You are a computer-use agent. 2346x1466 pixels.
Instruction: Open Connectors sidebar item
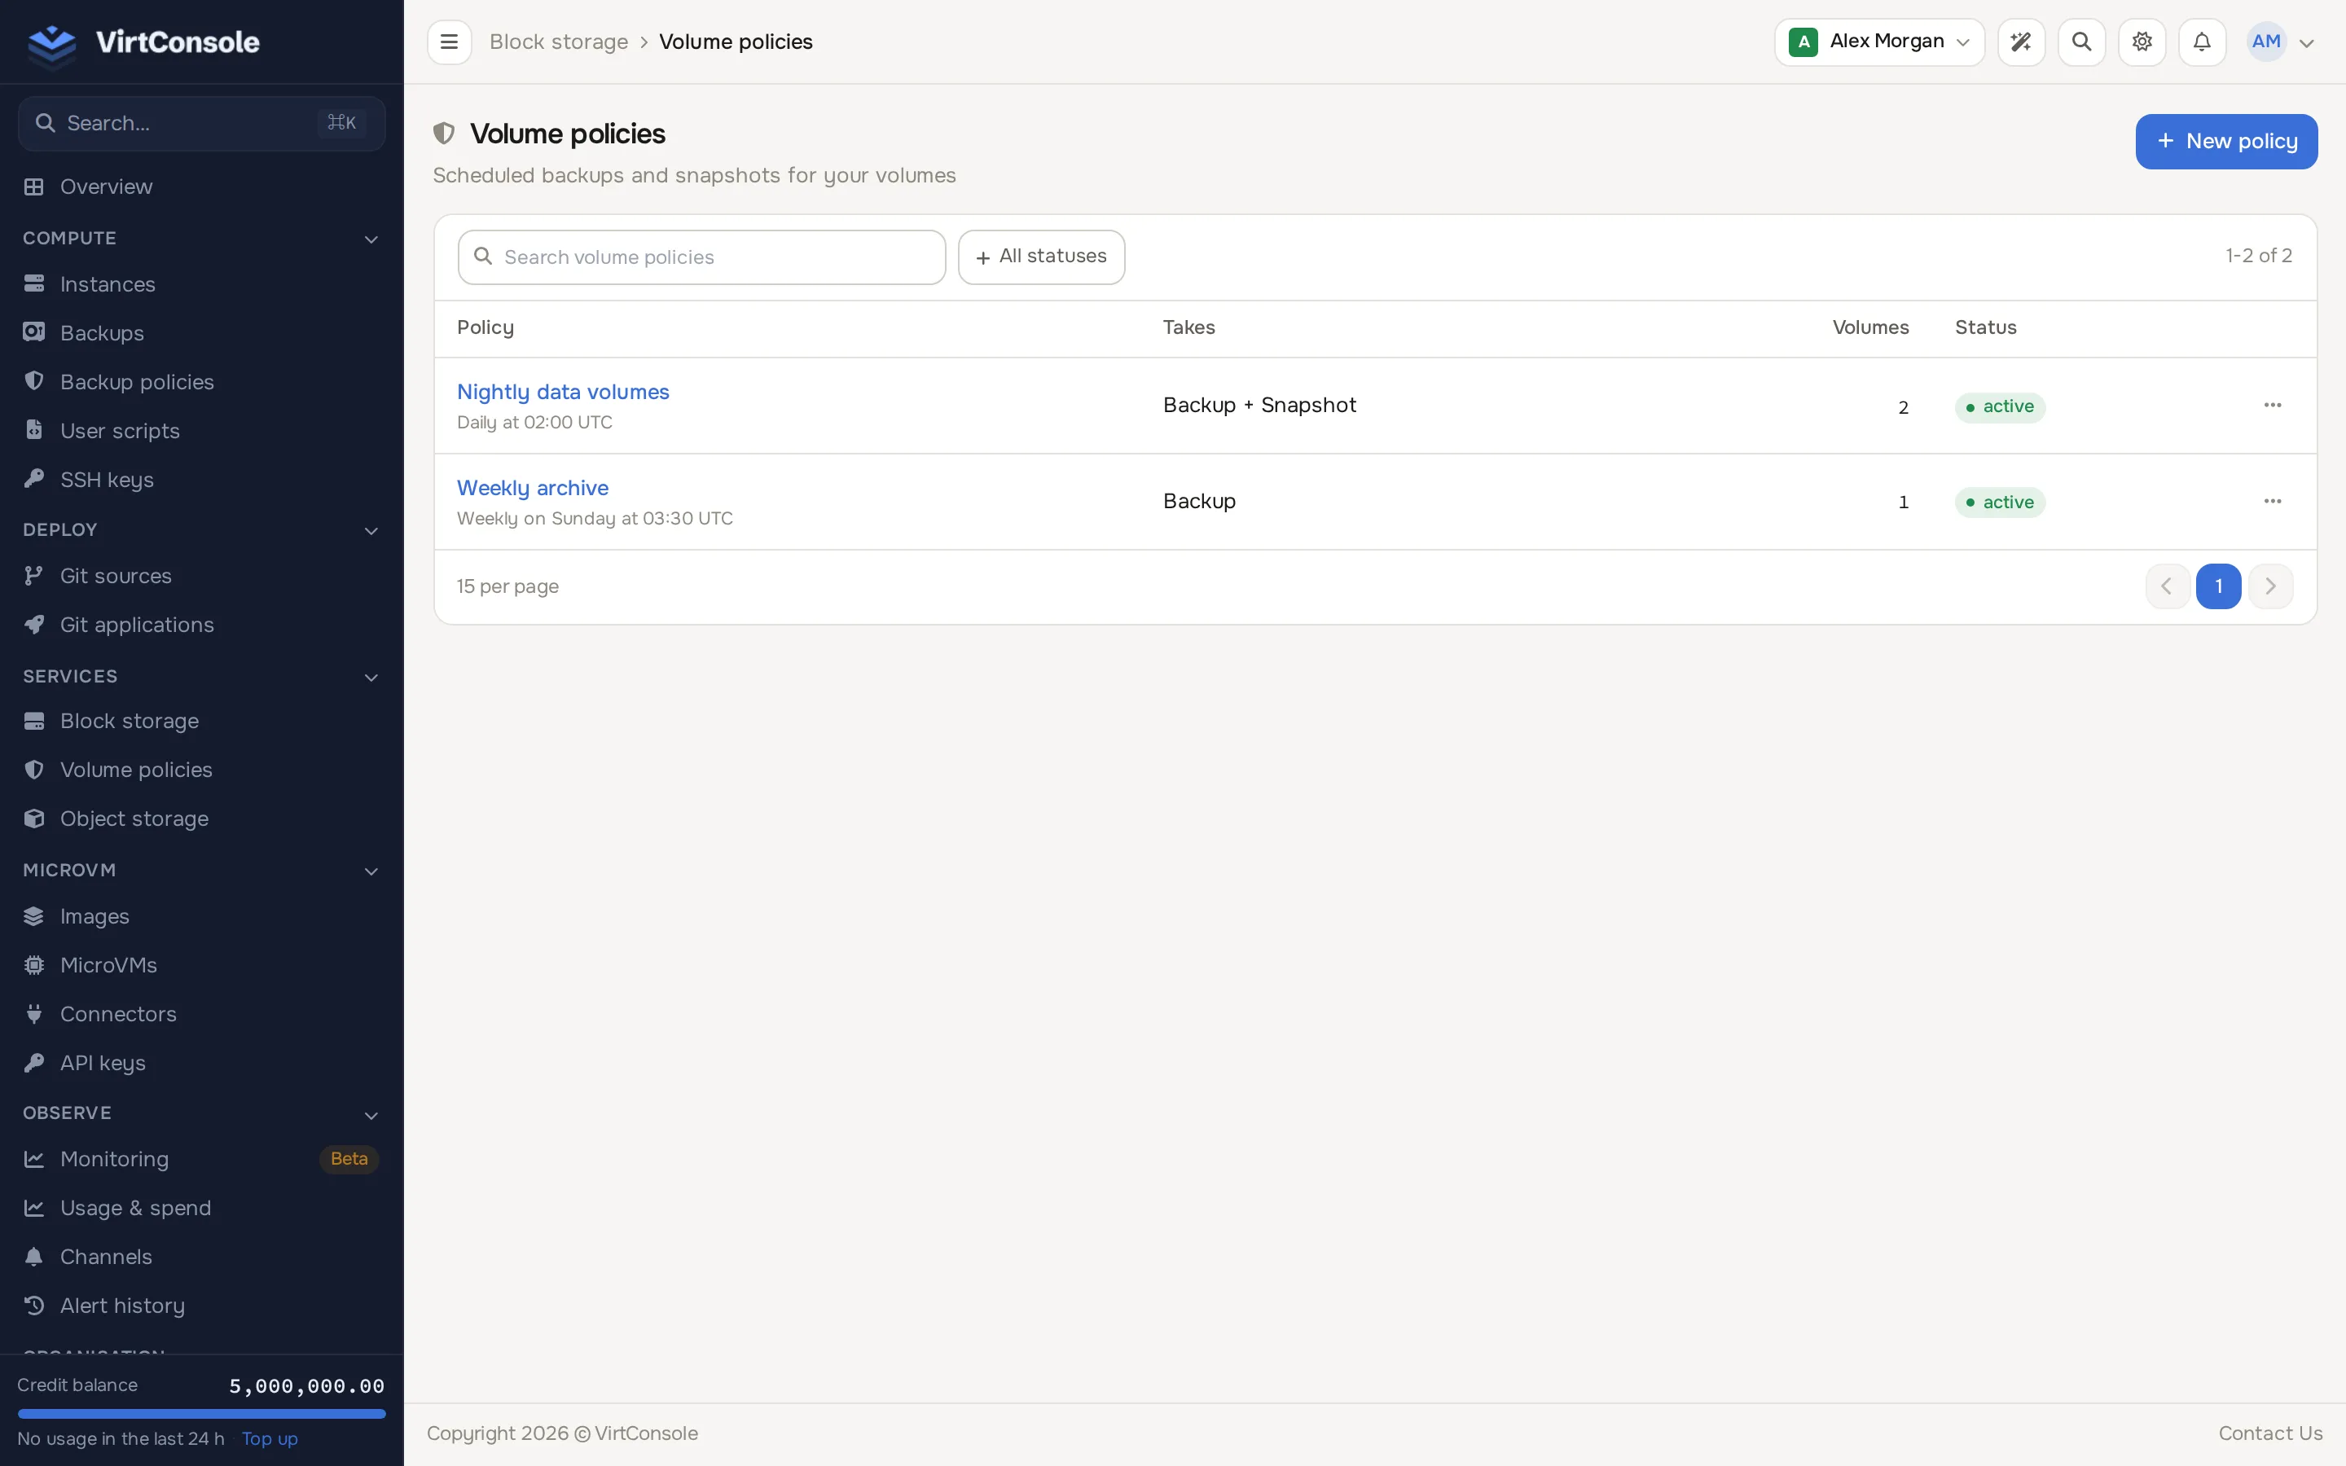[202, 1014]
